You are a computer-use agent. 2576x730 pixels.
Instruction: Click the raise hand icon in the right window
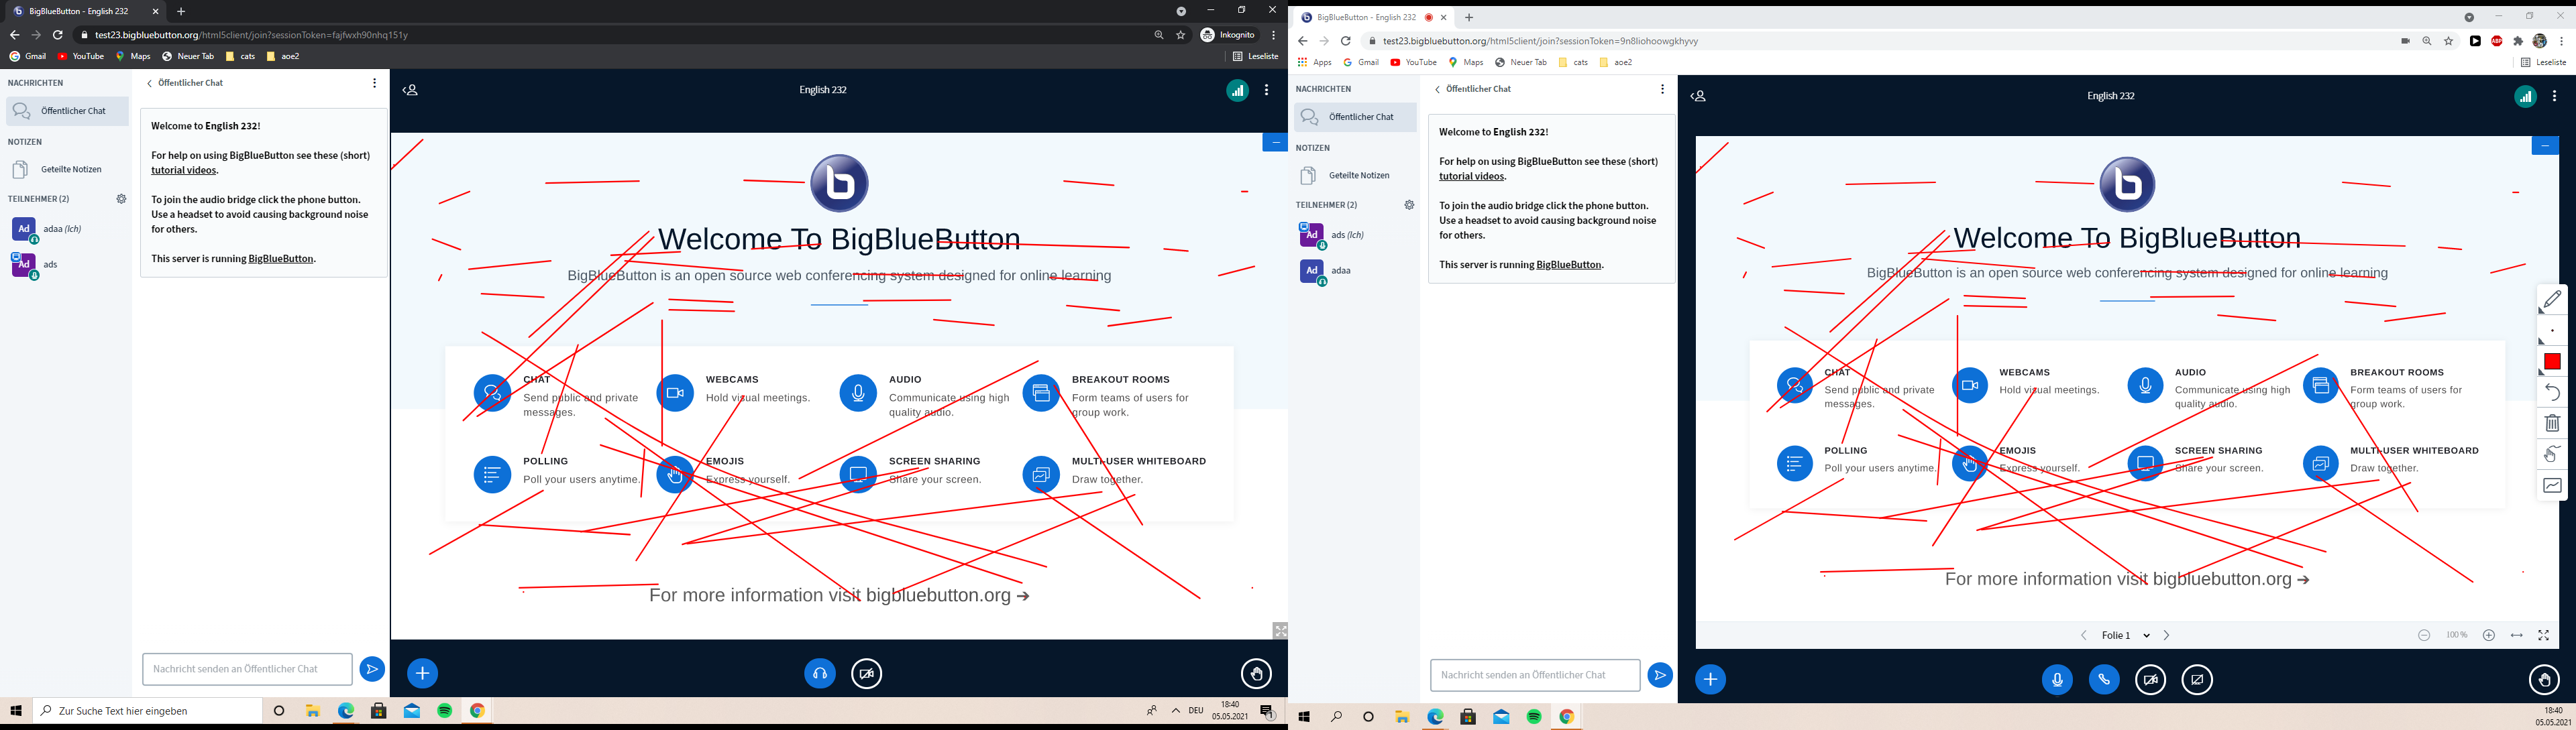(x=2544, y=680)
